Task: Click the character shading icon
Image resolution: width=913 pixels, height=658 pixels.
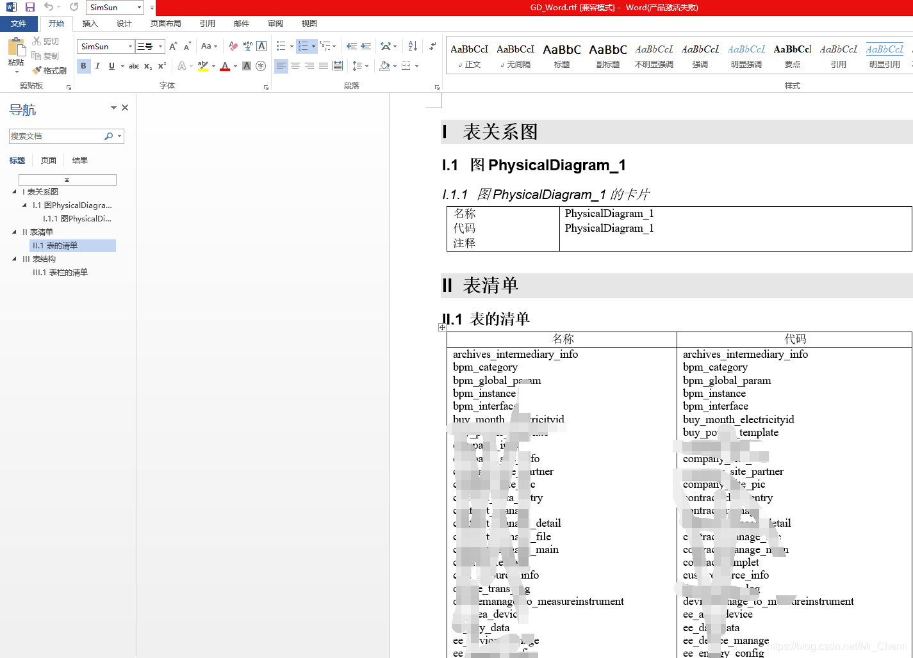Action: [247, 66]
